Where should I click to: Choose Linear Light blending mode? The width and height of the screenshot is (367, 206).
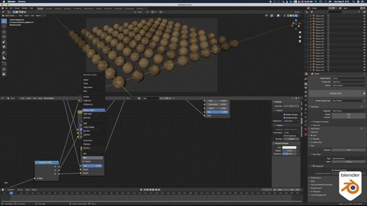[93, 110]
